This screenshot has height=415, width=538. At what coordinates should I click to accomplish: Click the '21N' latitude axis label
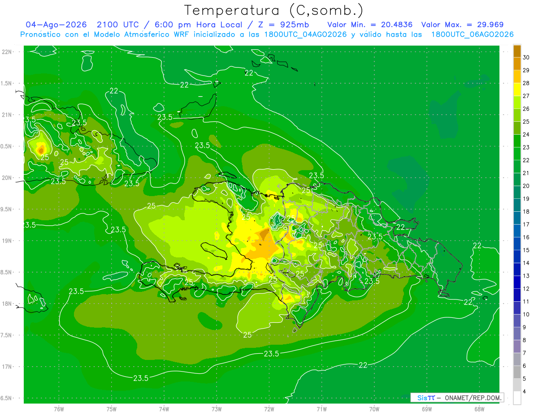click(7, 115)
